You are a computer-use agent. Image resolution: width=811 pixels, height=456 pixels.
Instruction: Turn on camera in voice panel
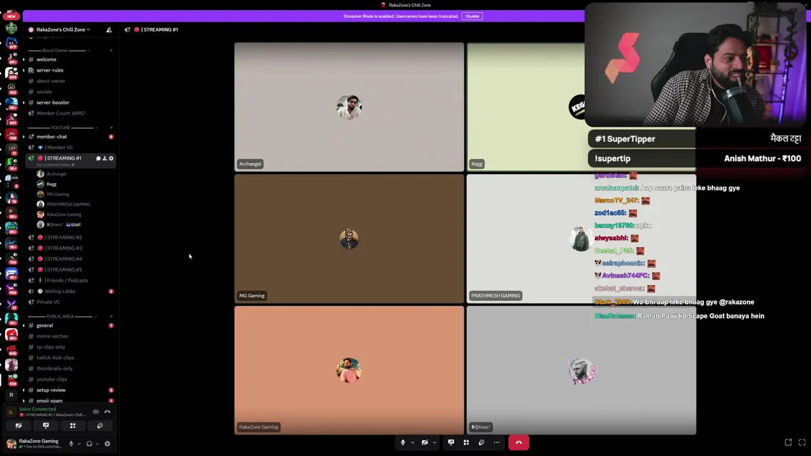pos(18,426)
